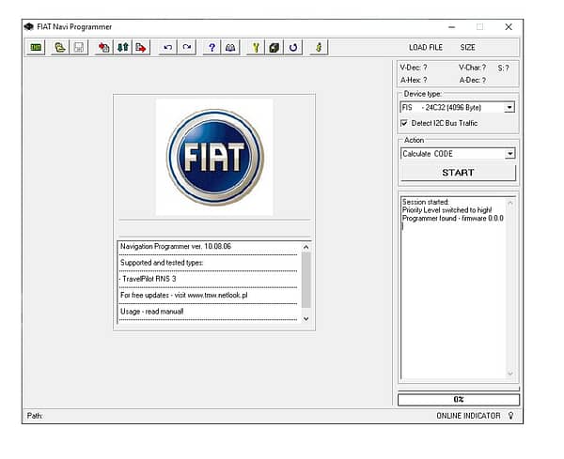Click the SIZE label in toolbar
This screenshot has width=564, height=459.
(467, 48)
